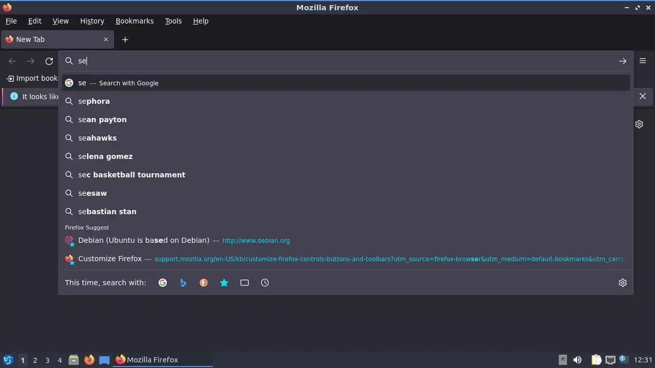Switch to workspace 3

pyautogui.click(x=47, y=360)
